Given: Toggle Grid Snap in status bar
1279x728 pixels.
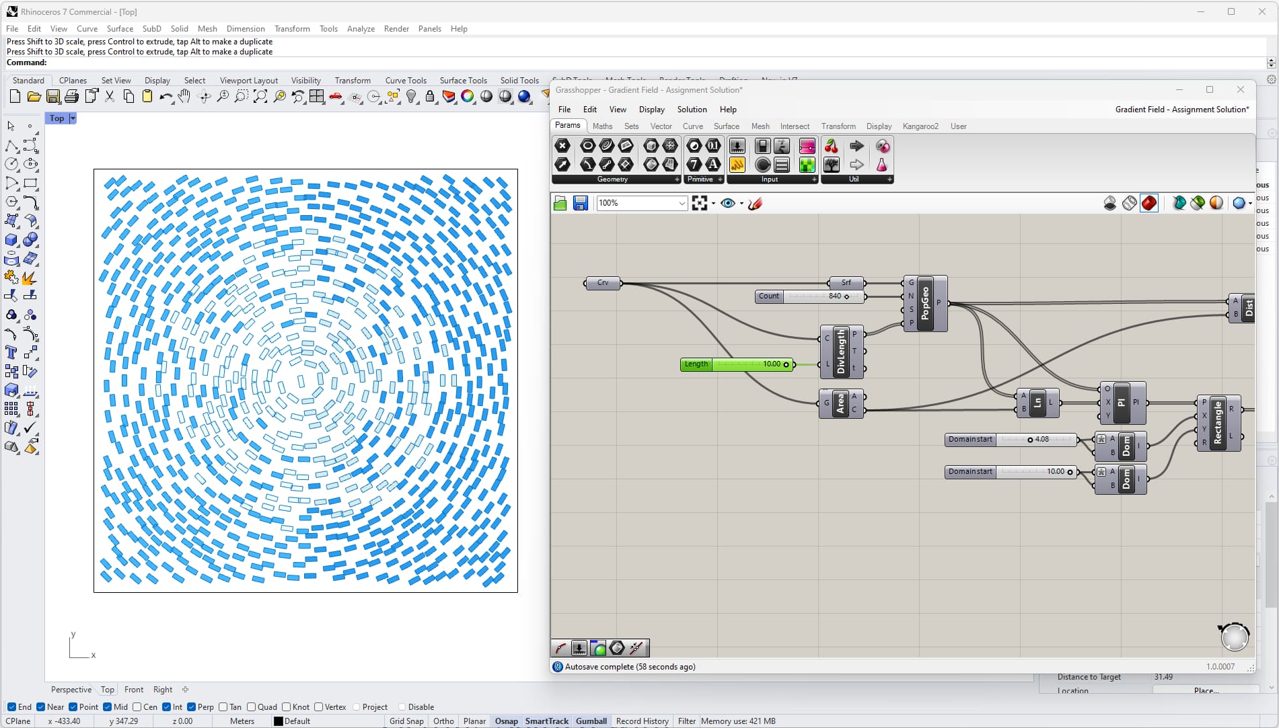Looking at the screenshot, I should click(x=406, y=721).
